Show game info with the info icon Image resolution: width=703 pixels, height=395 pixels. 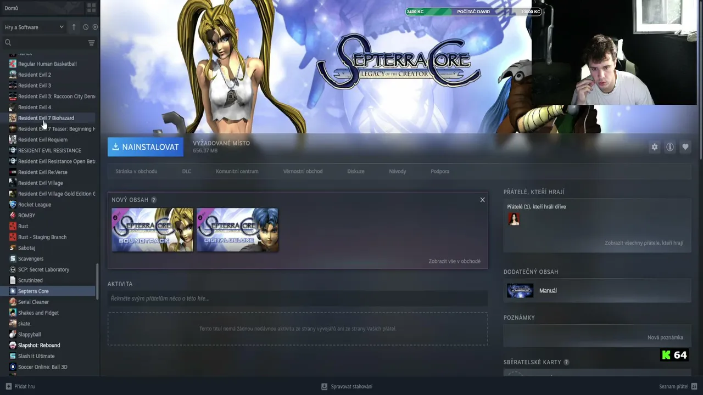[670, 147]
